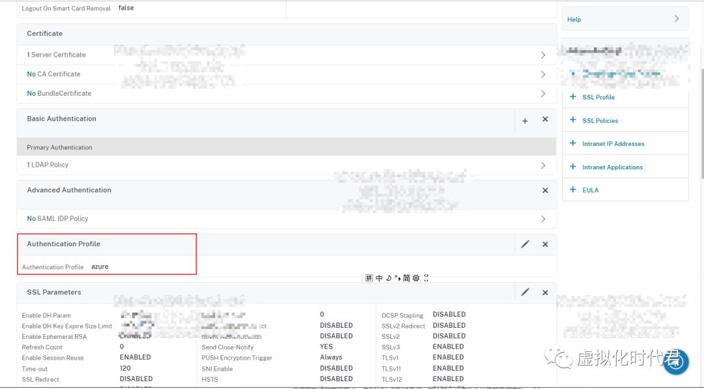Click the Enable Session Reuse ENABLED value
This screenshot has width=704, height=389.
pyautogui.click(x=135, y=357)
